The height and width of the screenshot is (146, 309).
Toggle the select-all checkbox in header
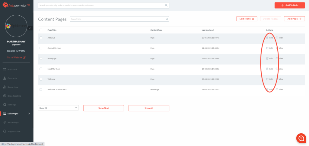pos(41,30)
